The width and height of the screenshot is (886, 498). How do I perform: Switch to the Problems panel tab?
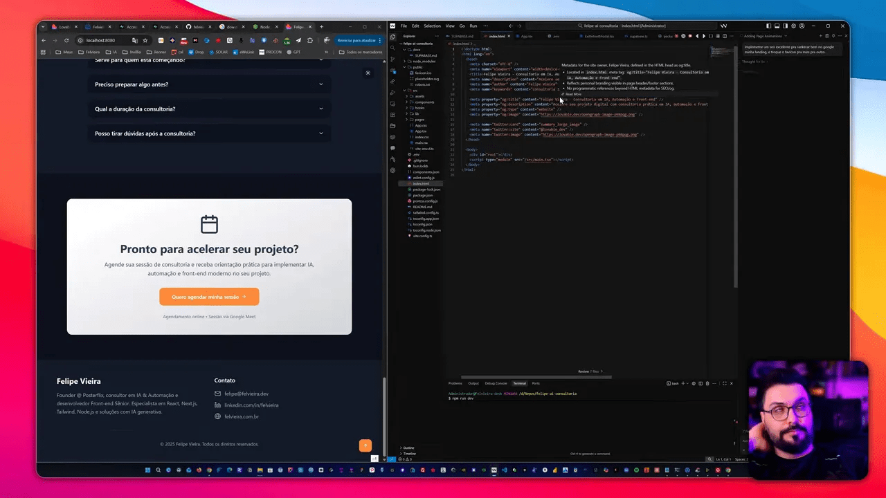455,383
